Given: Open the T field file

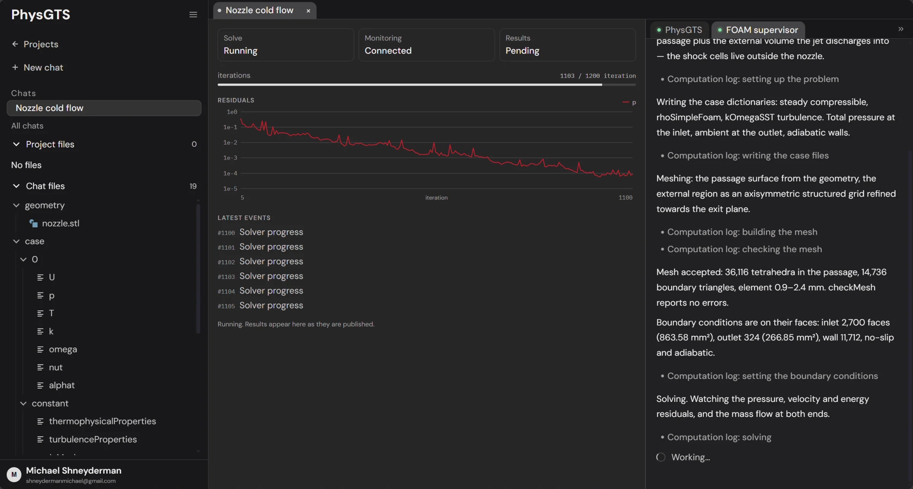Looking at the screenshot, I should click(x=51, y=313).
